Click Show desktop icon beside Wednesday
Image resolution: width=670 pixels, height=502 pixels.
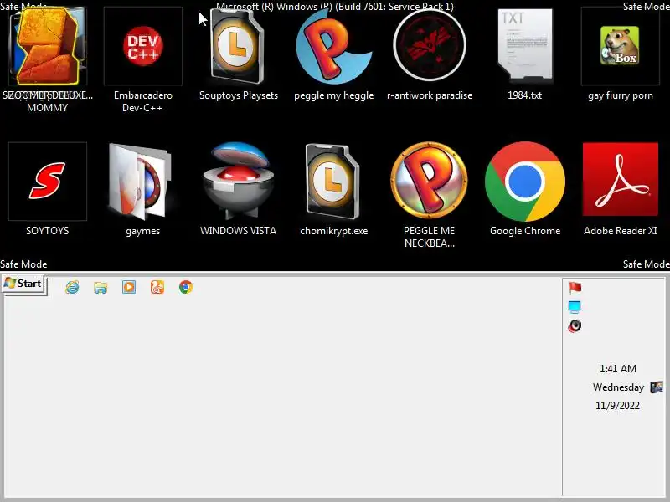[x=657, y=387]
